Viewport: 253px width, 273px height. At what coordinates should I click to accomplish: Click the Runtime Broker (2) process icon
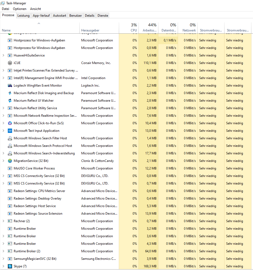tap(10, 251)
